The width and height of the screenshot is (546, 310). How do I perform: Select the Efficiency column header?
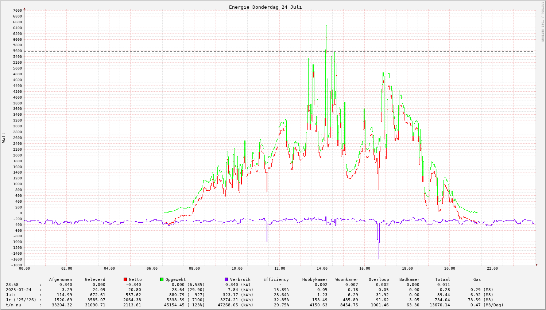(x=276, y=279)
